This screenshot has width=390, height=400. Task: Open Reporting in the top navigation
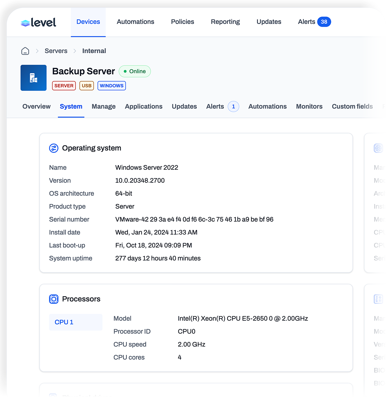[225, 22]
